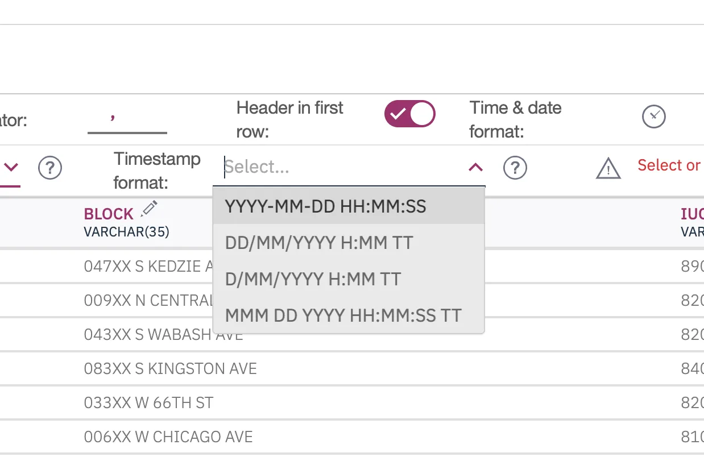This screenshot has height=457, width=704.
Task: Click the separator comma input field
Action: [x=127, y=119]
